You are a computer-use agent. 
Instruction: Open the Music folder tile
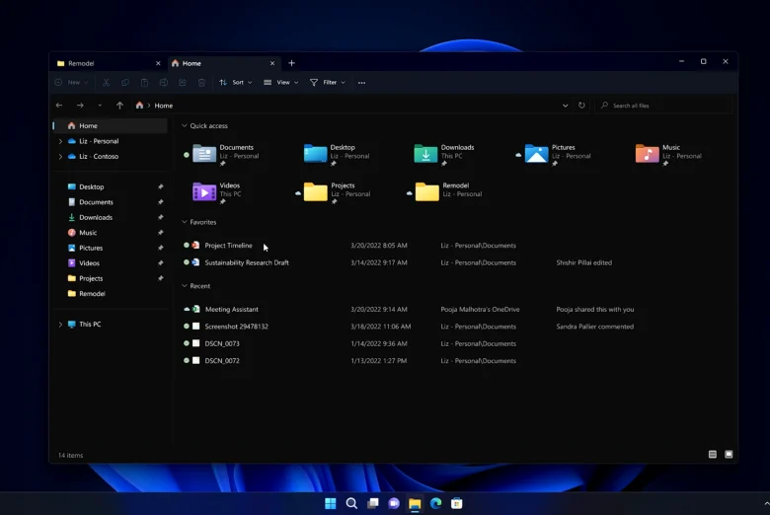(x=648, y=153)
